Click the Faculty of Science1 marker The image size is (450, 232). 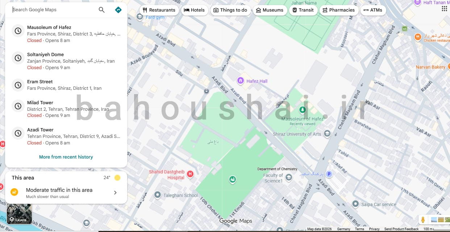click(288, 177)
